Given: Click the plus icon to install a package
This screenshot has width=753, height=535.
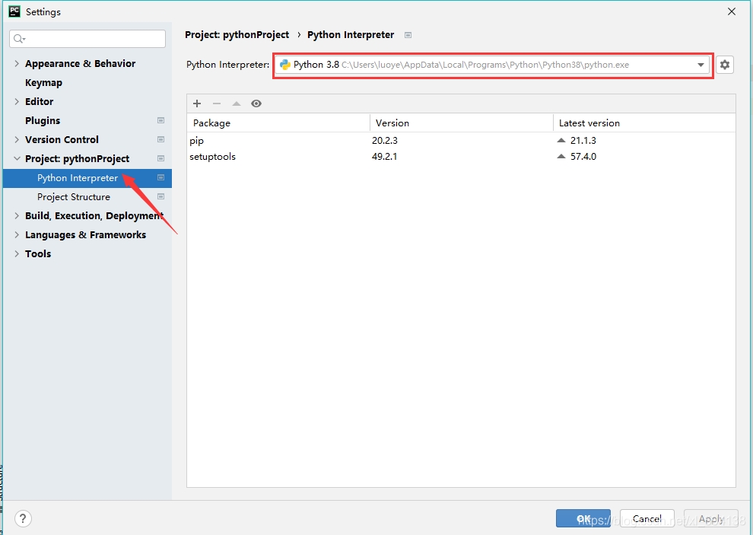Looking at the screenshot, I should pyautogui.click(x=197, y=103).
